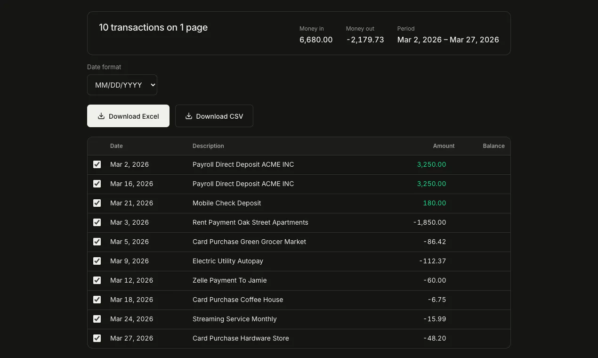Viewport: 598px width, 358px height.
Task: Select the -15.99 amount
Action: point(435,319)
